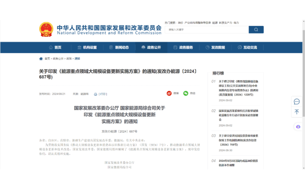305x190 pixels.
Task: Share via the WeChat icon
Action: 186,93
